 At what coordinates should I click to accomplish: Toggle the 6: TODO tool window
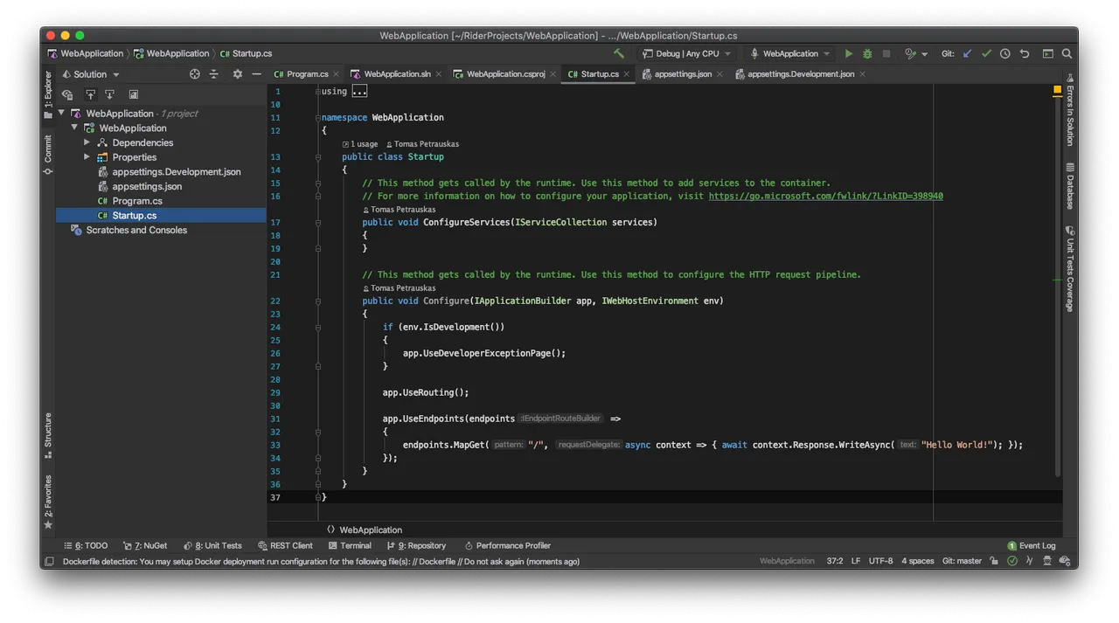coord(86,545)
